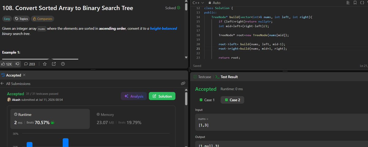Select the Runtime stats card

point(50,119)
